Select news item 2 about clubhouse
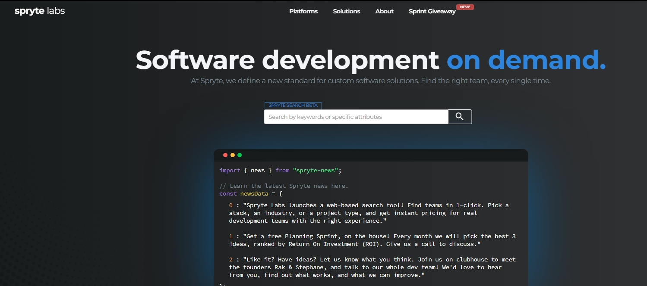Viewport: 647px width, 286px height. [x=372, y=267]
